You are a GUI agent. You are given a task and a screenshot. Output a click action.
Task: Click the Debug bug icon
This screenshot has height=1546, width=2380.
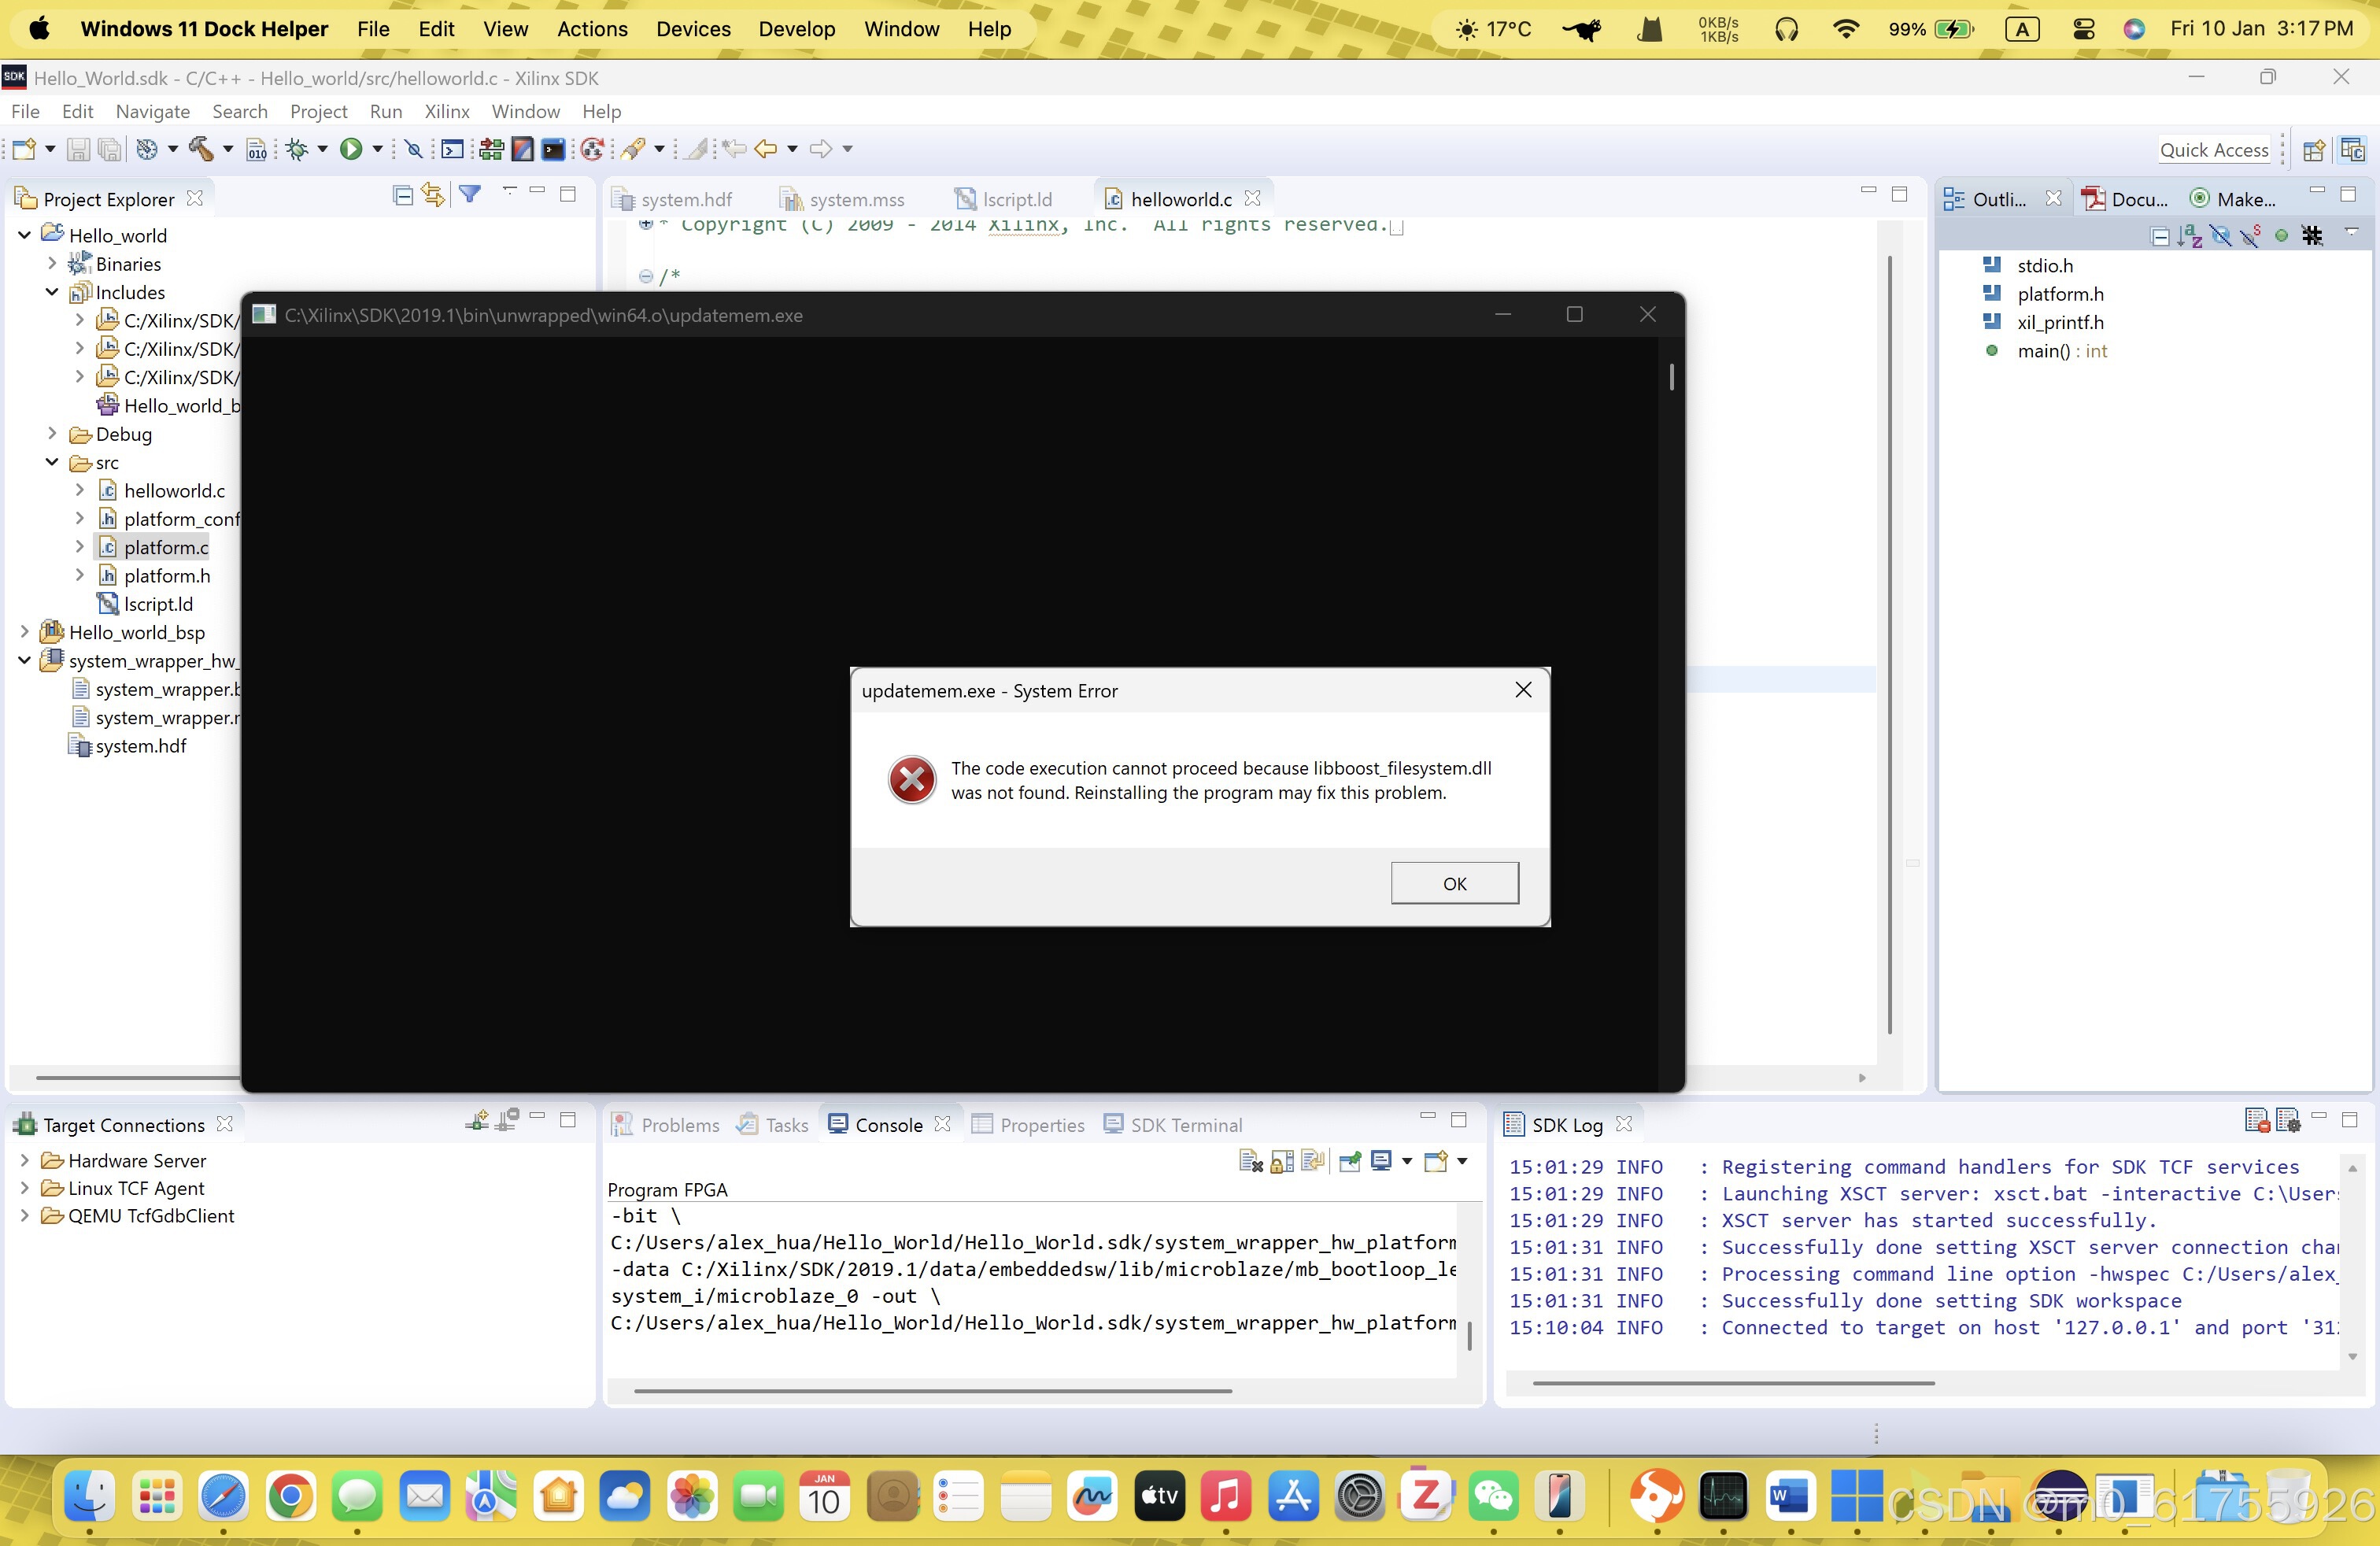[297, 149]
